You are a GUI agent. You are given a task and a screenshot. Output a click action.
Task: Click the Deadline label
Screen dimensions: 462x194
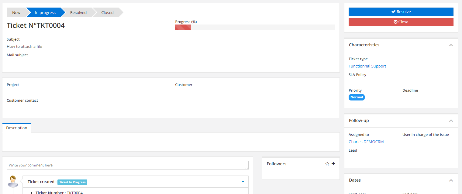coord(410,90)
